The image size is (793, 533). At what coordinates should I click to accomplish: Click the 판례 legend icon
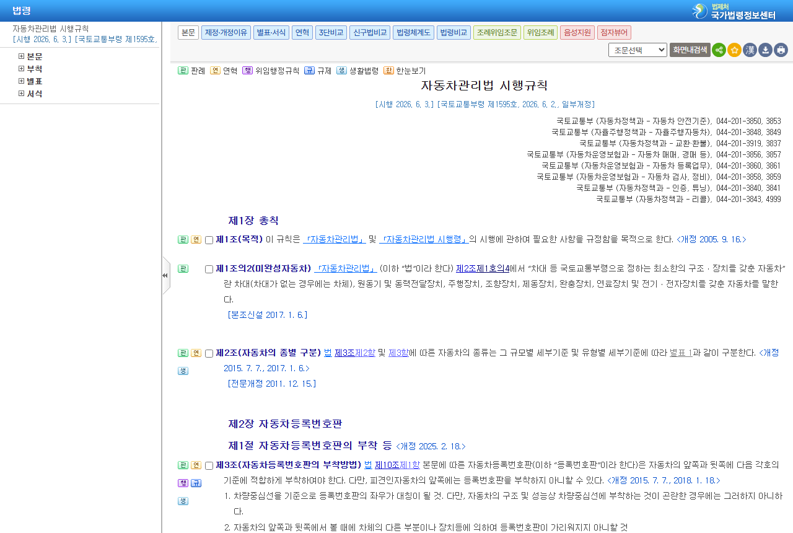(x=183, y=71)
